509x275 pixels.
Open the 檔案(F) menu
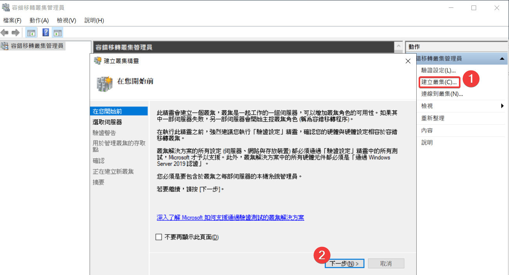point(12,20)
